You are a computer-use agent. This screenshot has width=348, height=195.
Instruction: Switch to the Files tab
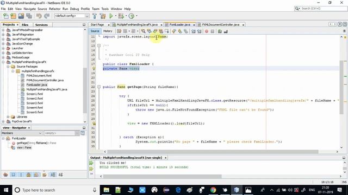[x=25, y=25]
